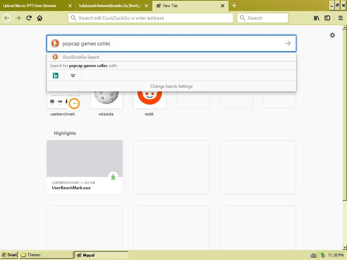Go forward with the forward arrow
The height and width of the screenshot is (260, 347).
[18, 18]
